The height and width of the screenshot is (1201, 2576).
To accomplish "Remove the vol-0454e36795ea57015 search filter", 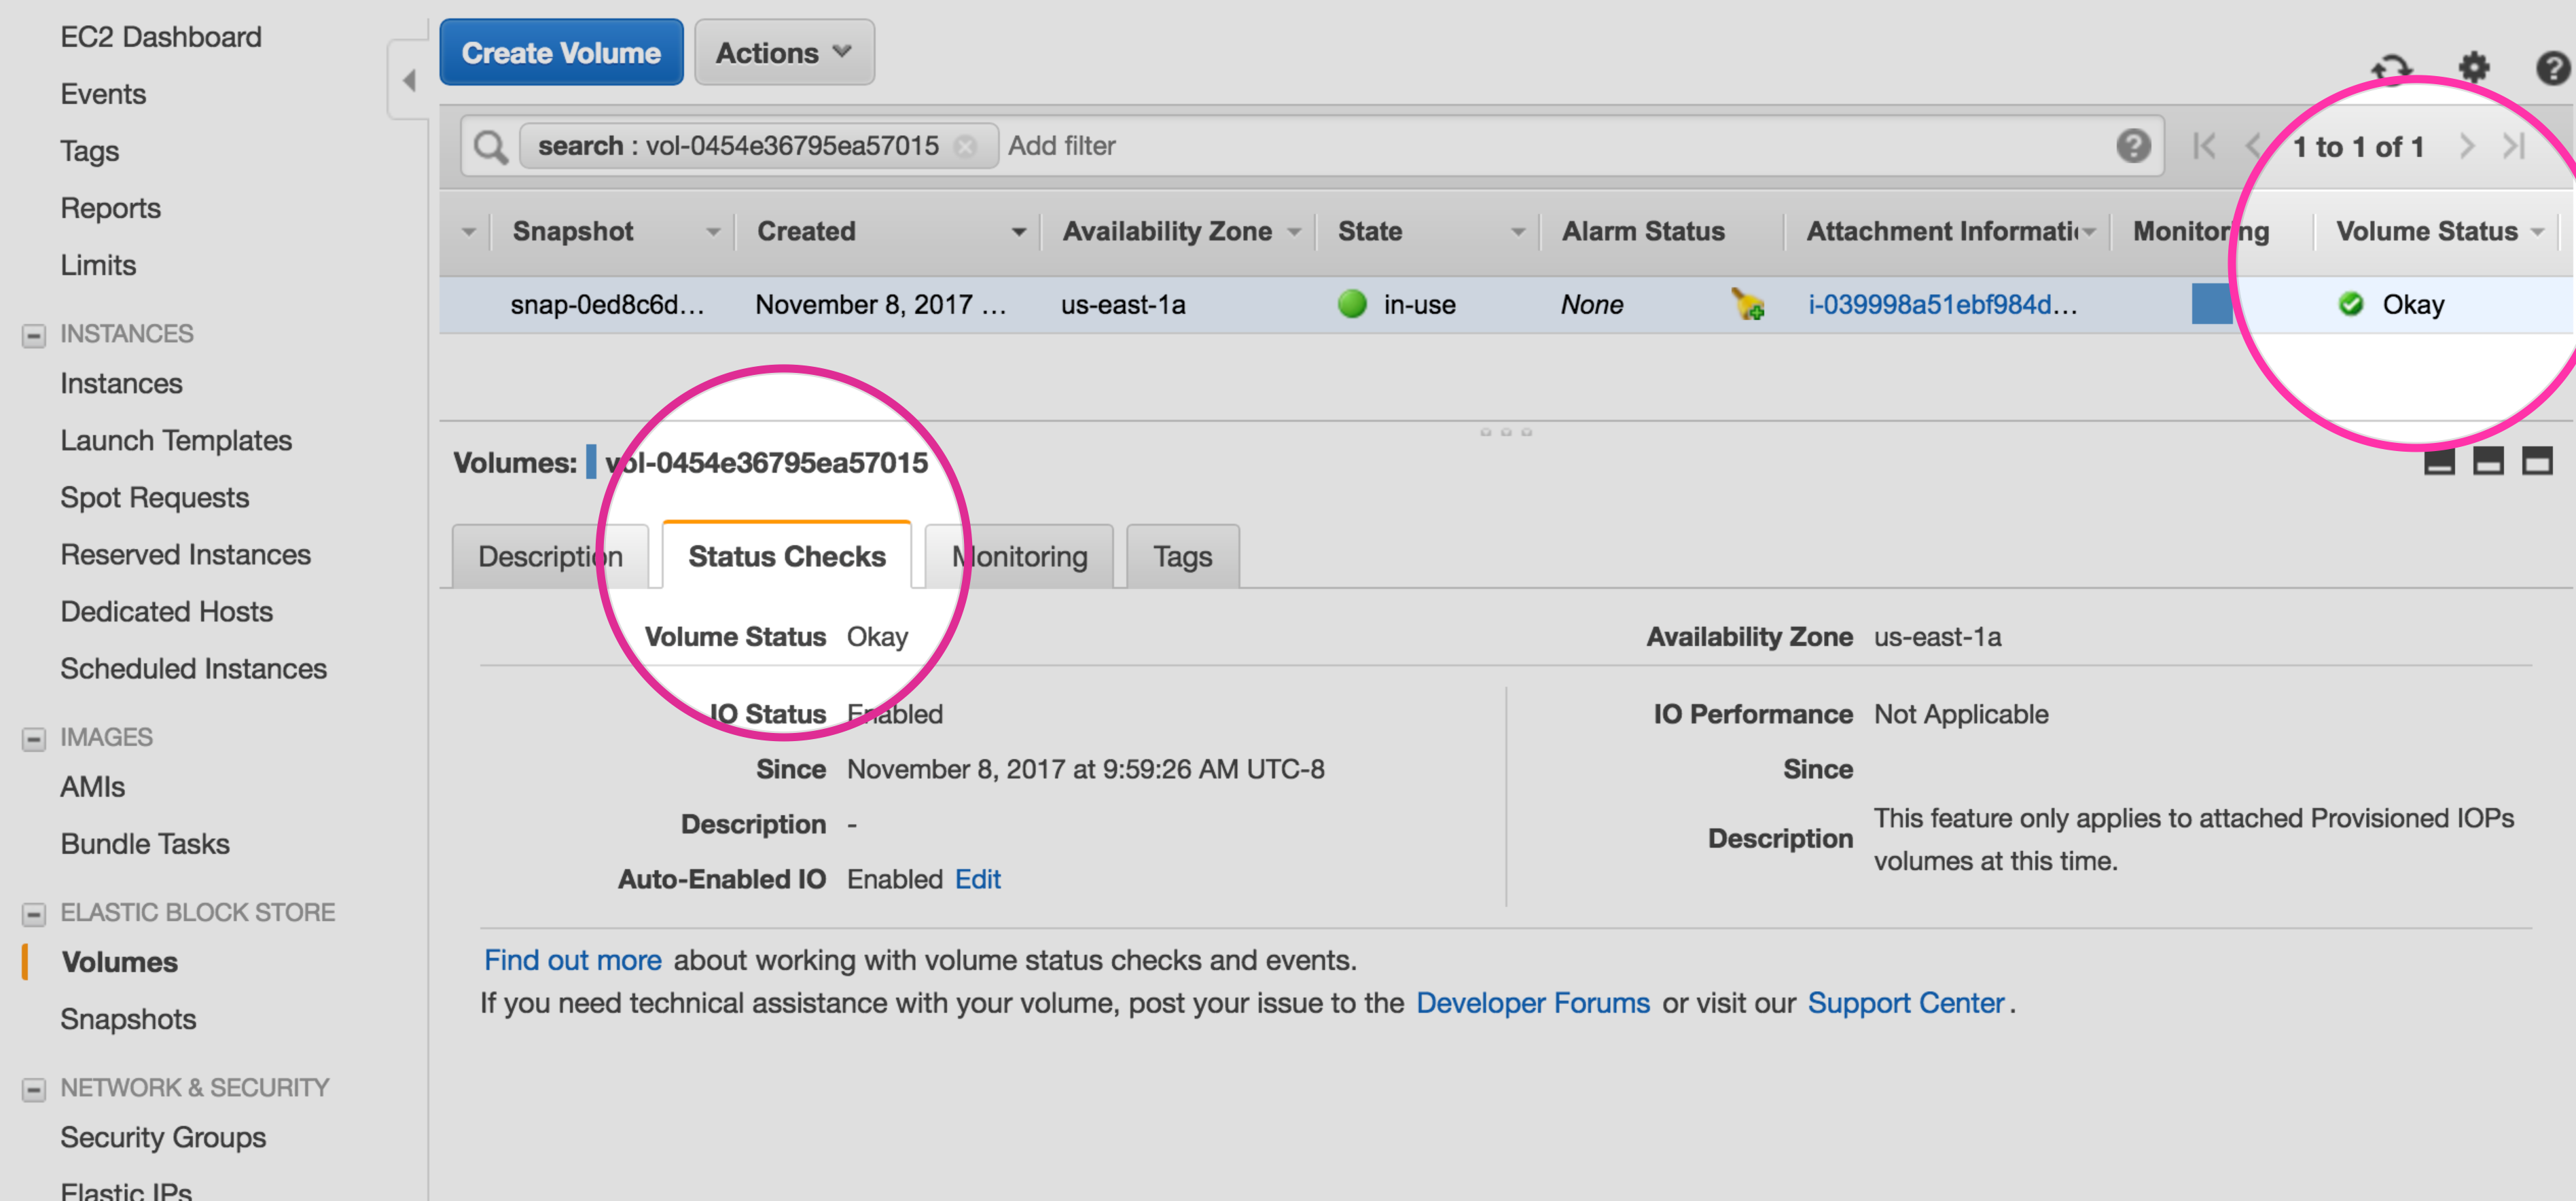I will point(965,147).
